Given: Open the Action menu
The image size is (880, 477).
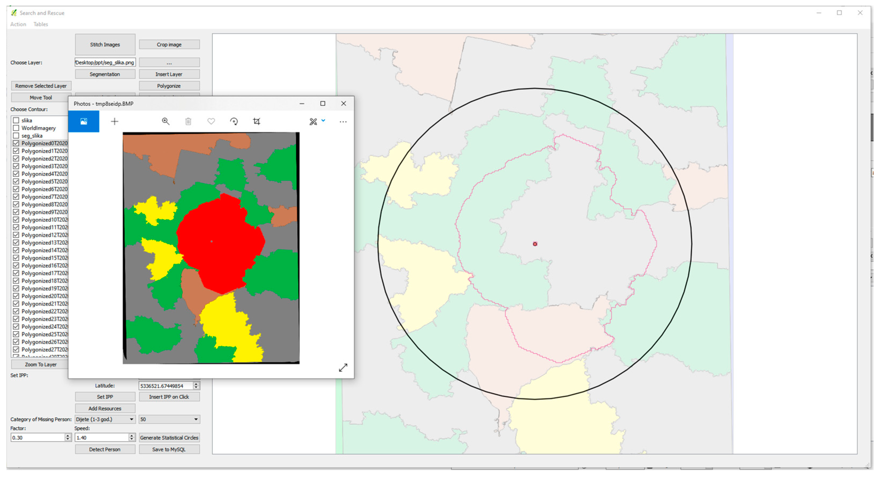Looking at the screenshot, I should point(18,24).
